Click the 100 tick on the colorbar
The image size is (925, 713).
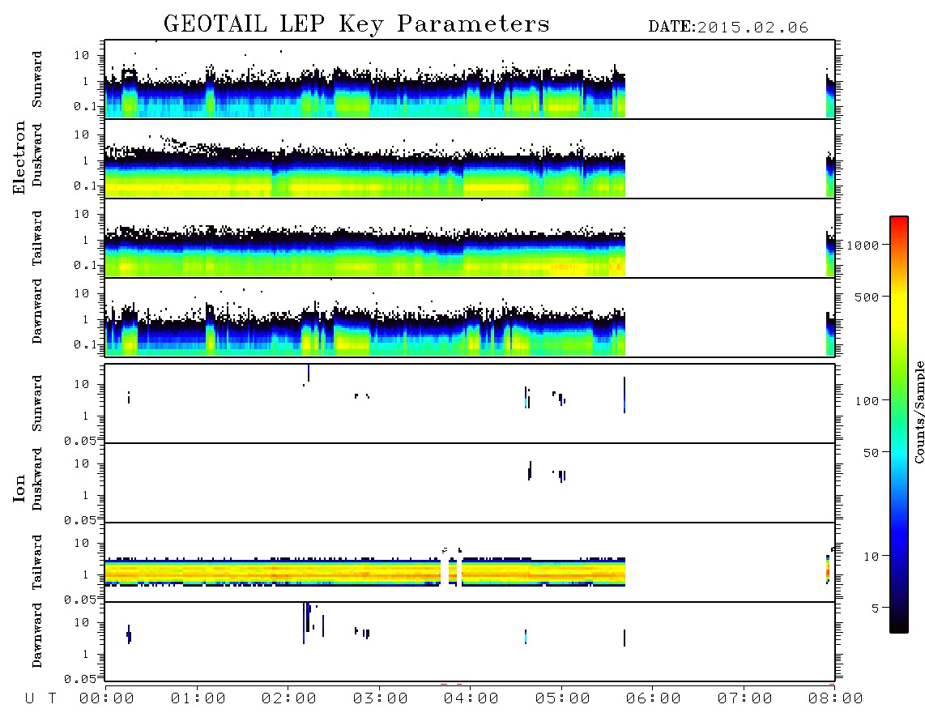pos(867,401)
